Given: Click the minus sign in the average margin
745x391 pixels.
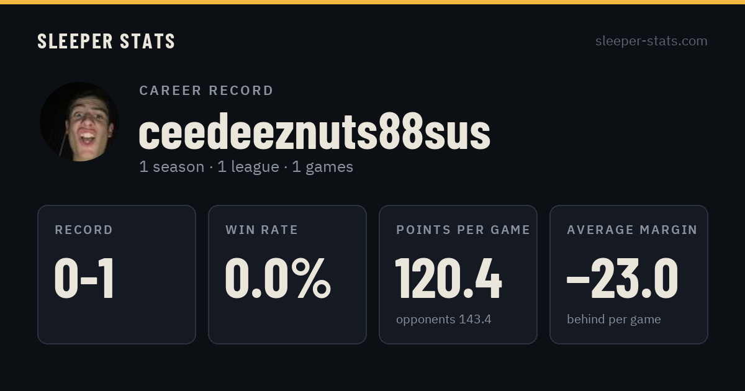Looking at the screenshot, I should tap(578, 281).
